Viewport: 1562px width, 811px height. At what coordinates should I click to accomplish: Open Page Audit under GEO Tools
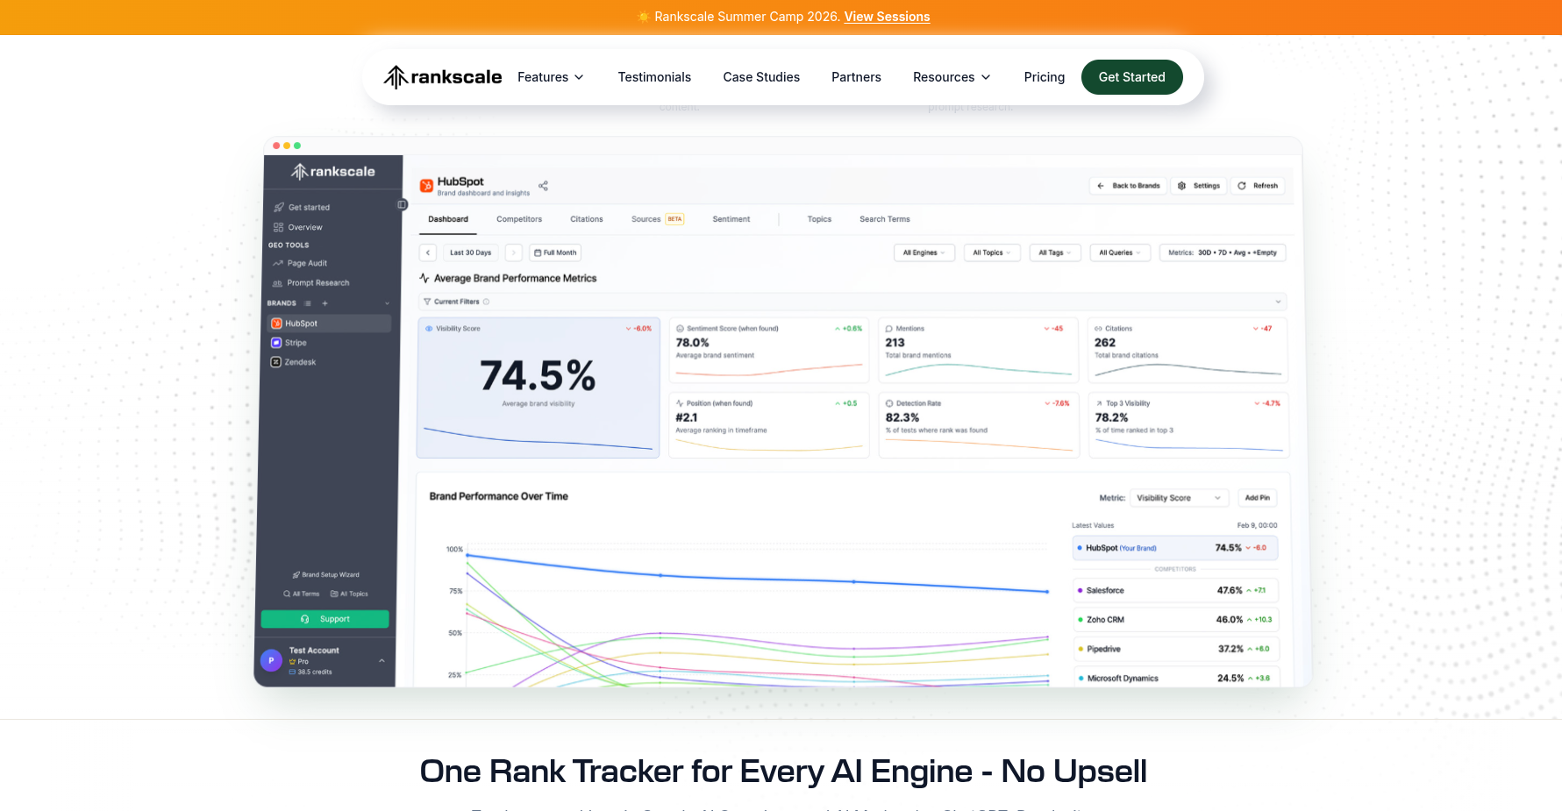click(300, 263)
